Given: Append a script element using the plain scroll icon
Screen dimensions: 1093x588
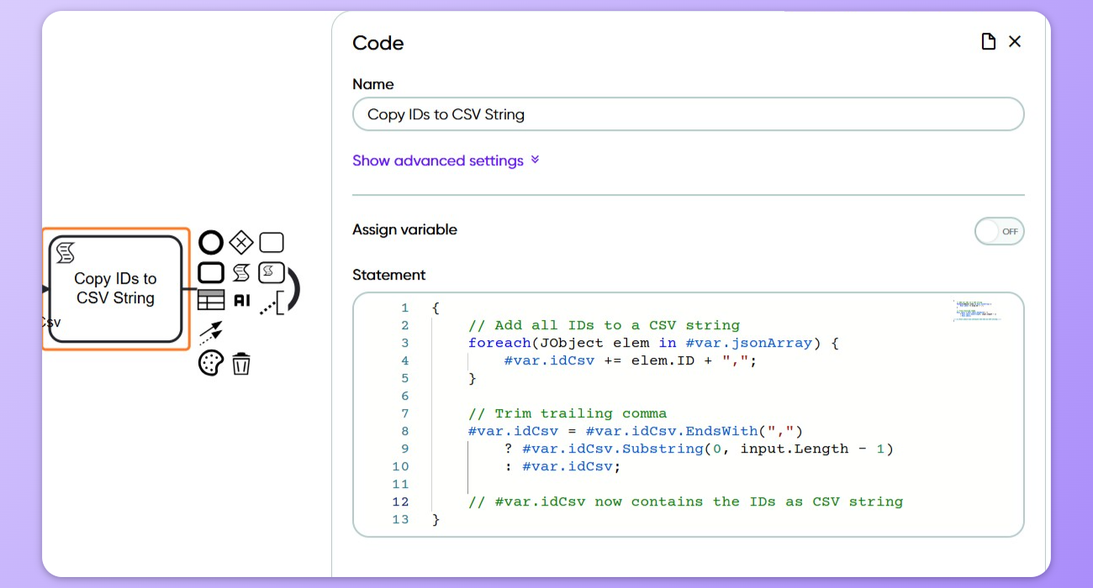Looking at the screenshot, I should pyautogui.click(x=241, y=272).
